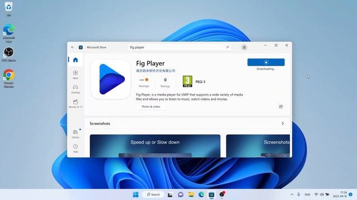Select the Photo & video category tag
The image size is (357, 200).
point(151,107)
